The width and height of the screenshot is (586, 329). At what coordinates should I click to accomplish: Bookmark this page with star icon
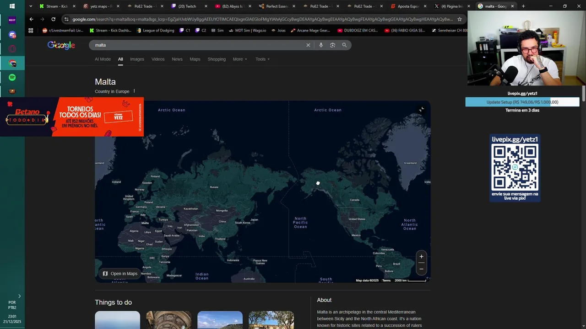[x=460, y=19]
